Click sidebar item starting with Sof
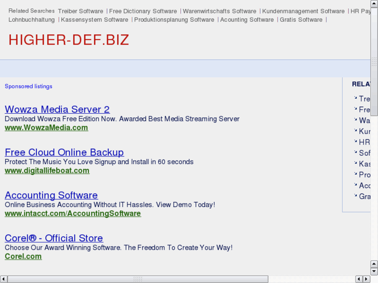378x283 pixels. (x=364, y=153)
